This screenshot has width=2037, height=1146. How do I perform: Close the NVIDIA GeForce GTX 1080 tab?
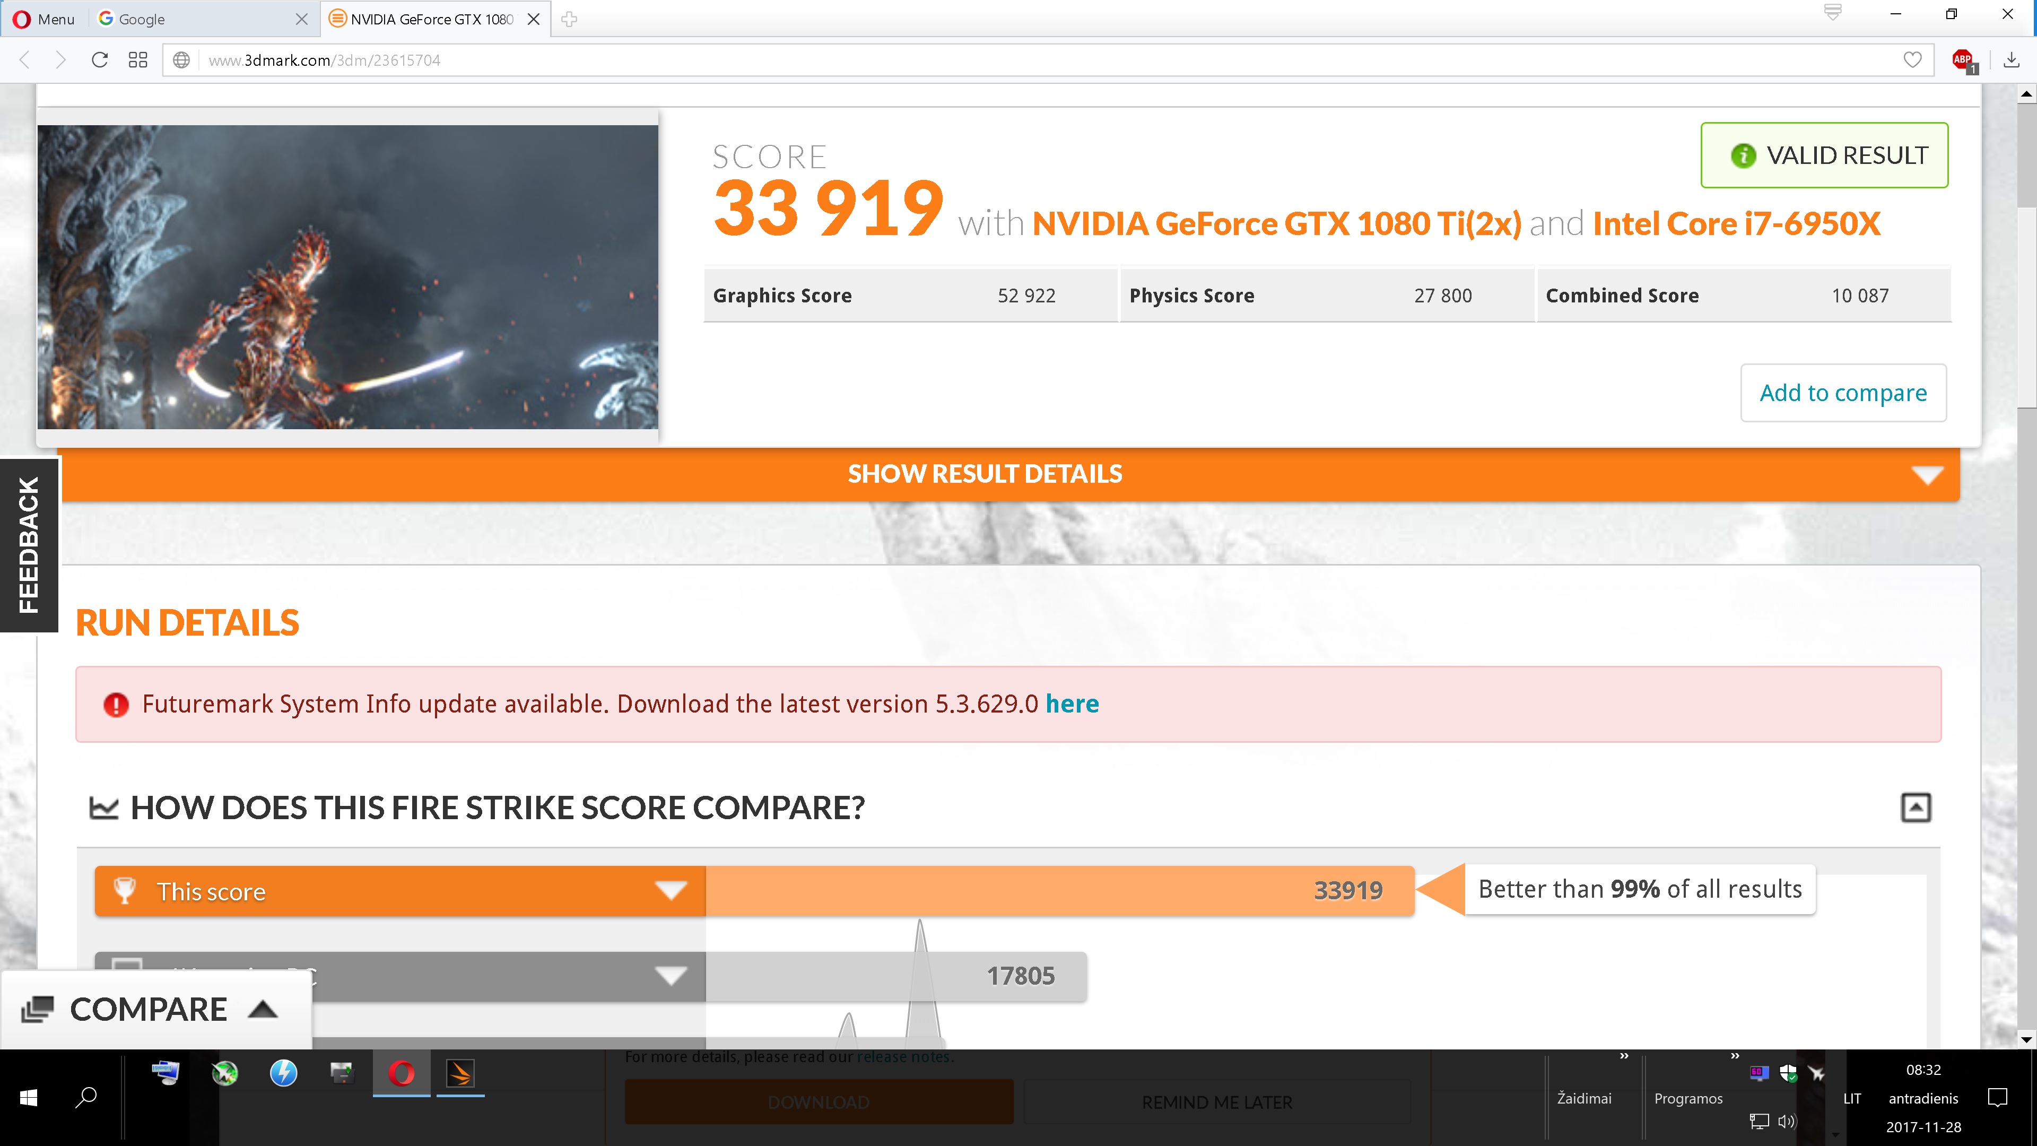534,19
